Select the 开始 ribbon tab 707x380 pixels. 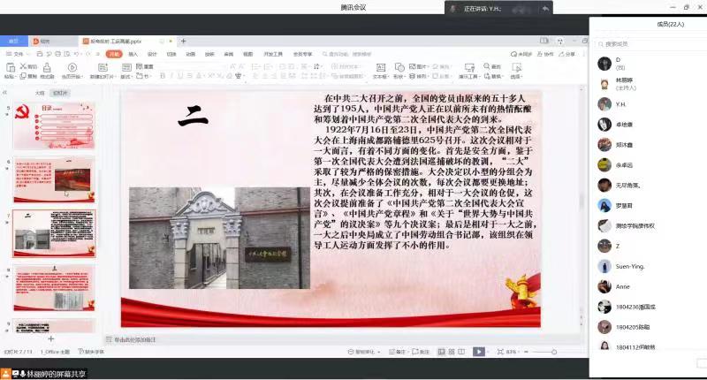(x=113, y=54)
